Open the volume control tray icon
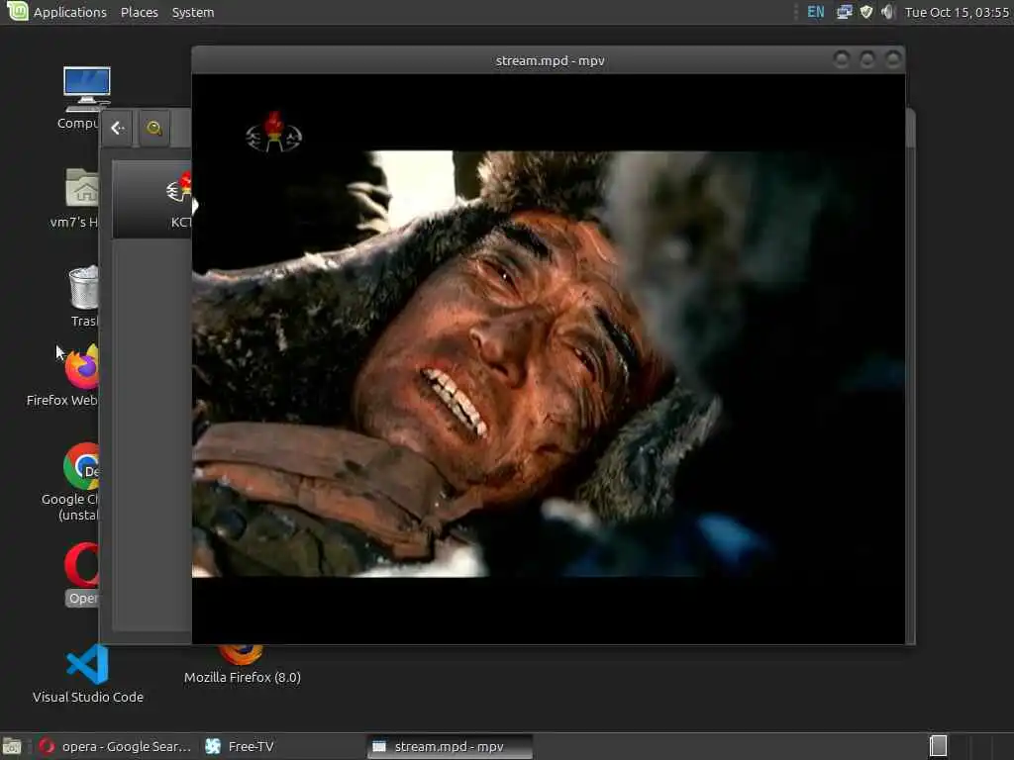Image resolution: width=1014 pixels, height=760 pixels. 888,12
